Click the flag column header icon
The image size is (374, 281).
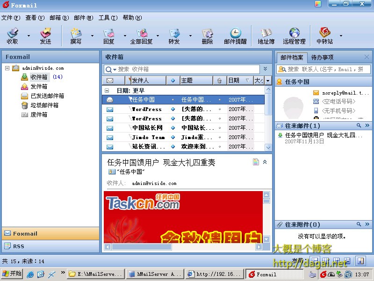(x=130, y=80)
